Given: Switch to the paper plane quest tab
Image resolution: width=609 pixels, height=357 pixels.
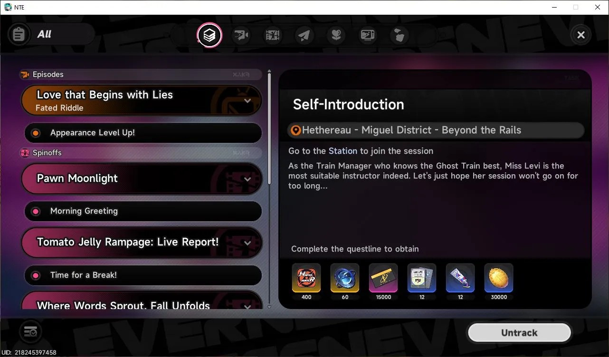Looking at the screenshot, I should pyautogui.click(x=304, y=35).
